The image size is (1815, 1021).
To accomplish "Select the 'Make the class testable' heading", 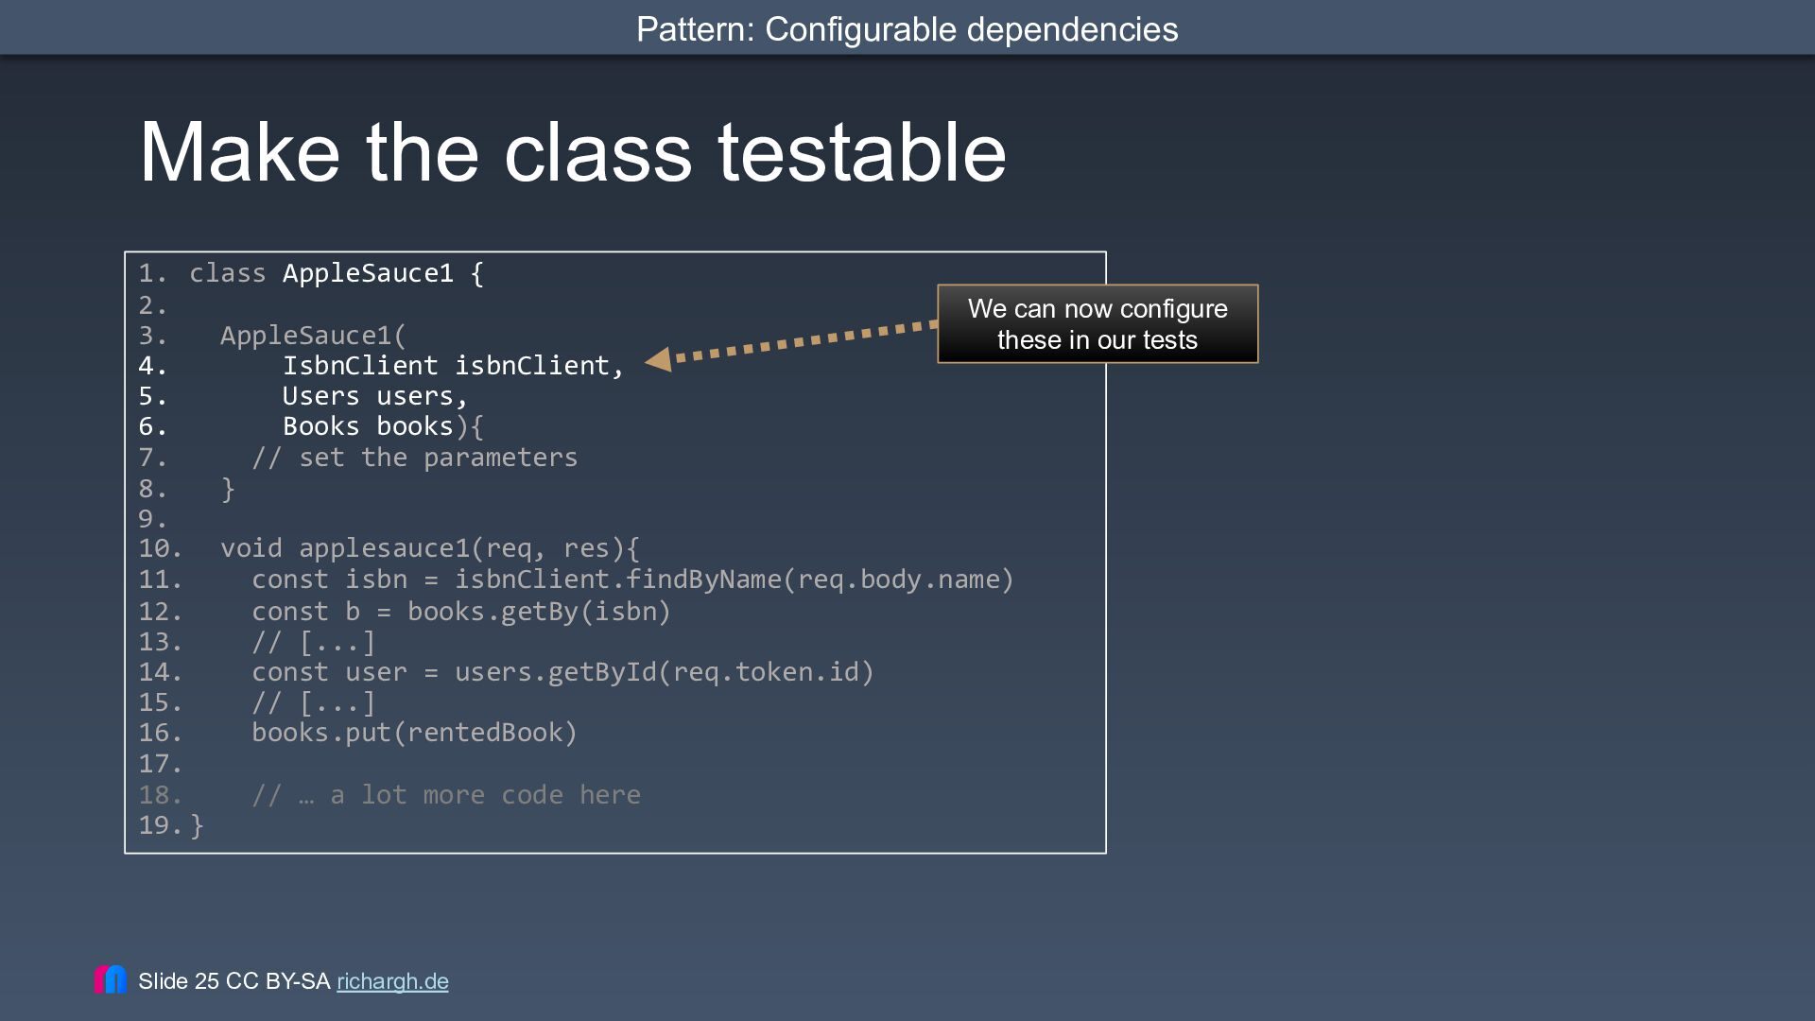I will coord(573,152).
